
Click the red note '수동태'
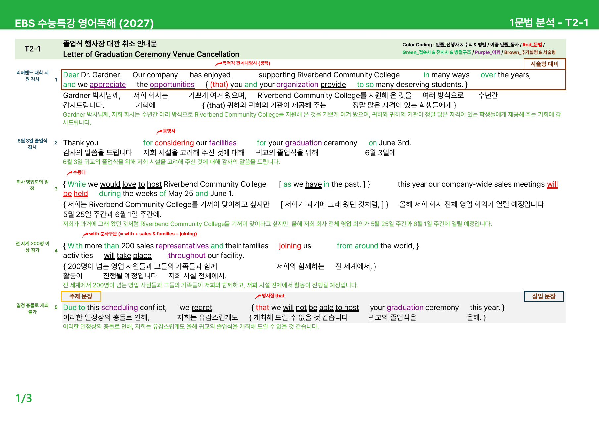79,172
